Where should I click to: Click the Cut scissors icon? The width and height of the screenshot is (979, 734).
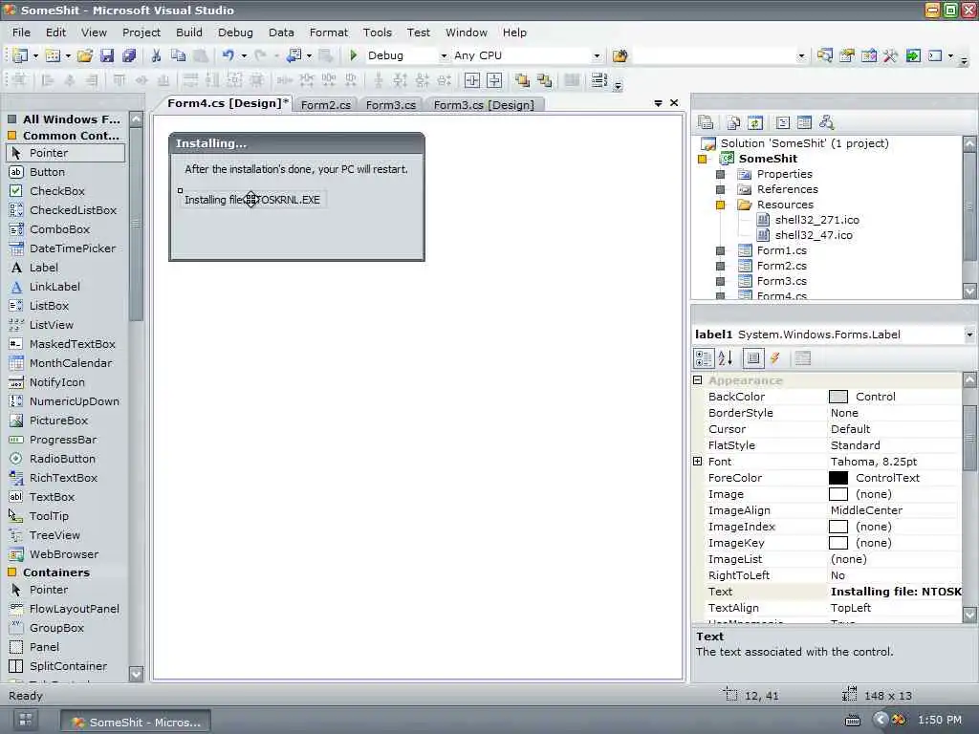156,55
